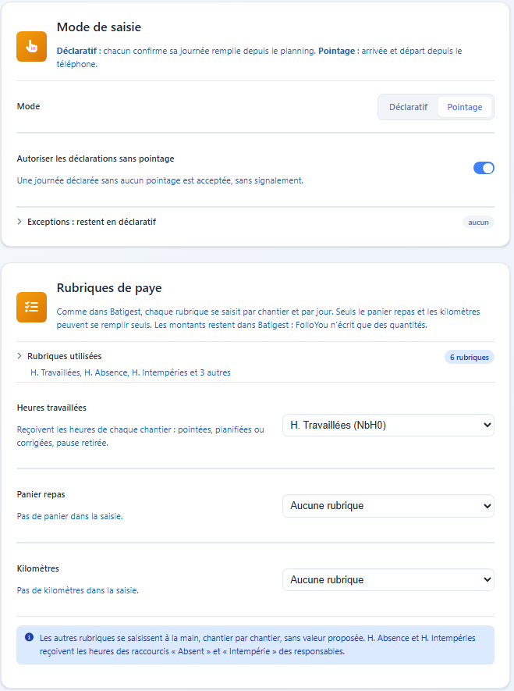
Task: Click the 'Panier repas' label
Action: coord(41,494)
